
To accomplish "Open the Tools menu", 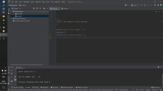I will point(48,2).
